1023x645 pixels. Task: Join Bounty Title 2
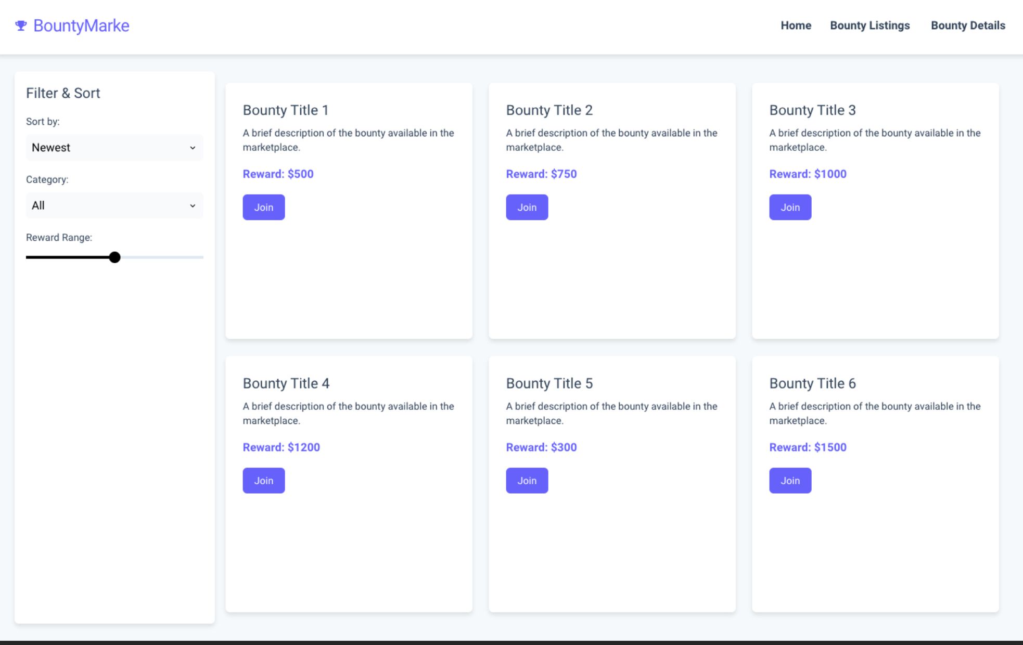527,207
